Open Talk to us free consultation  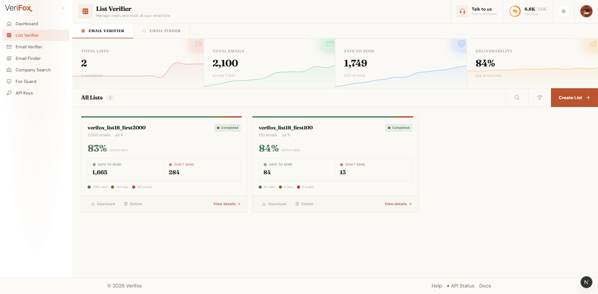477,11
